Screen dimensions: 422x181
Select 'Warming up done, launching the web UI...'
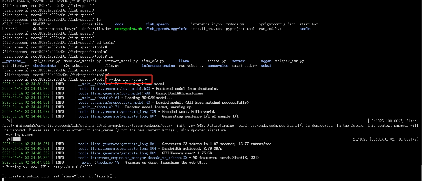point(166,162)
